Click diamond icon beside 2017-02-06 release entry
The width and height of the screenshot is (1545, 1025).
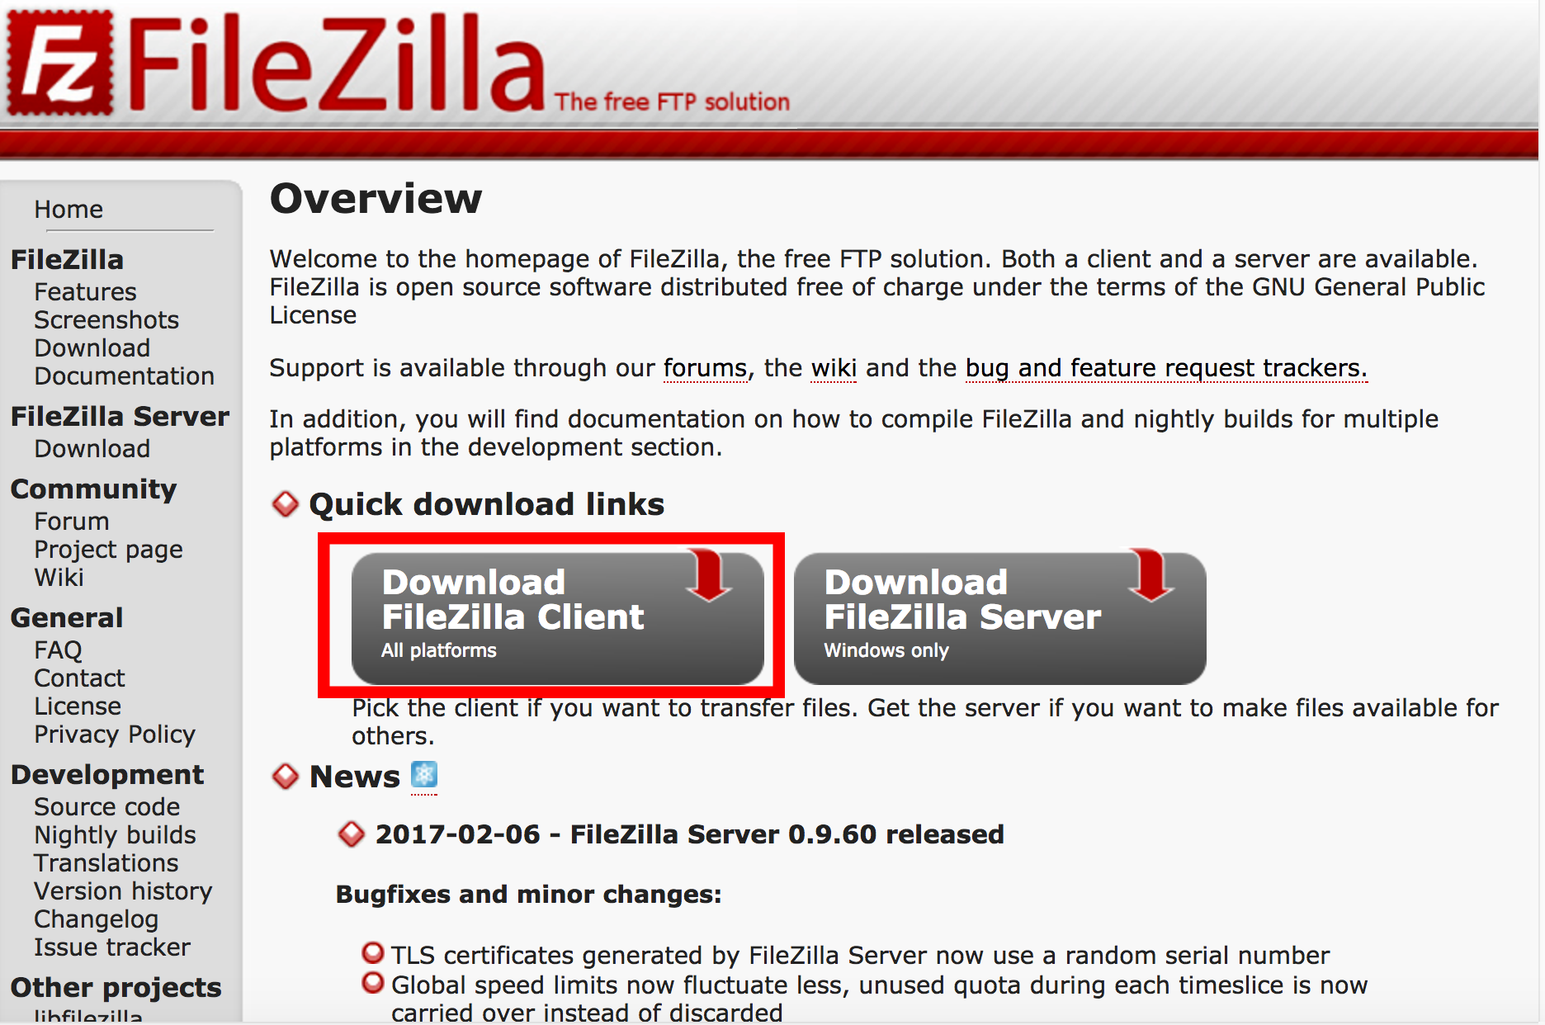point(352,834)
